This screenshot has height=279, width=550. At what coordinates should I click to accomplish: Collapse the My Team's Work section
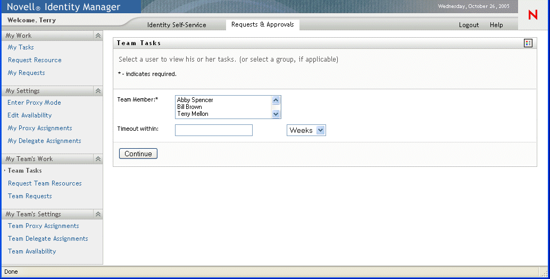98,159
